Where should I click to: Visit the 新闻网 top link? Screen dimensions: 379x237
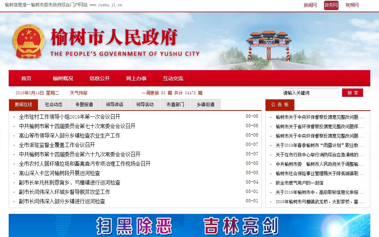(310, 5)
